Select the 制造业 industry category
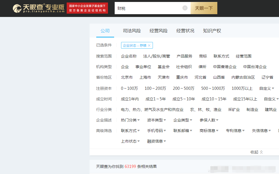The image size is (279, 174). 252,110
